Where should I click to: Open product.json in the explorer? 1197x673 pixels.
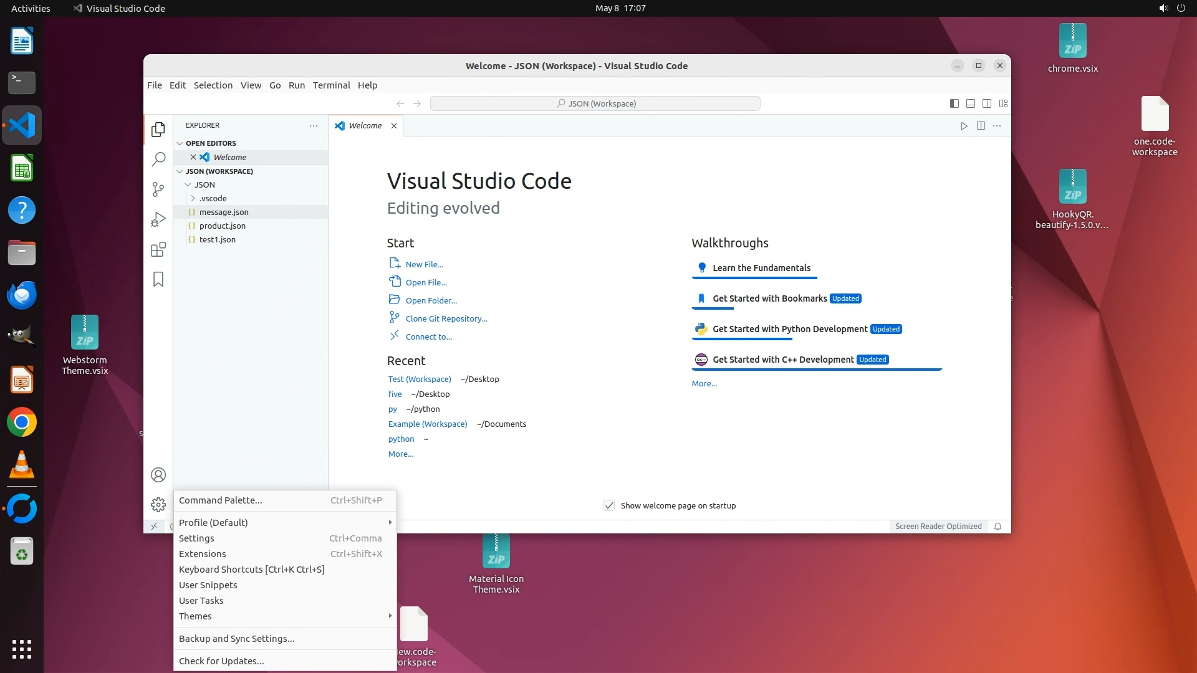(222, 226)
